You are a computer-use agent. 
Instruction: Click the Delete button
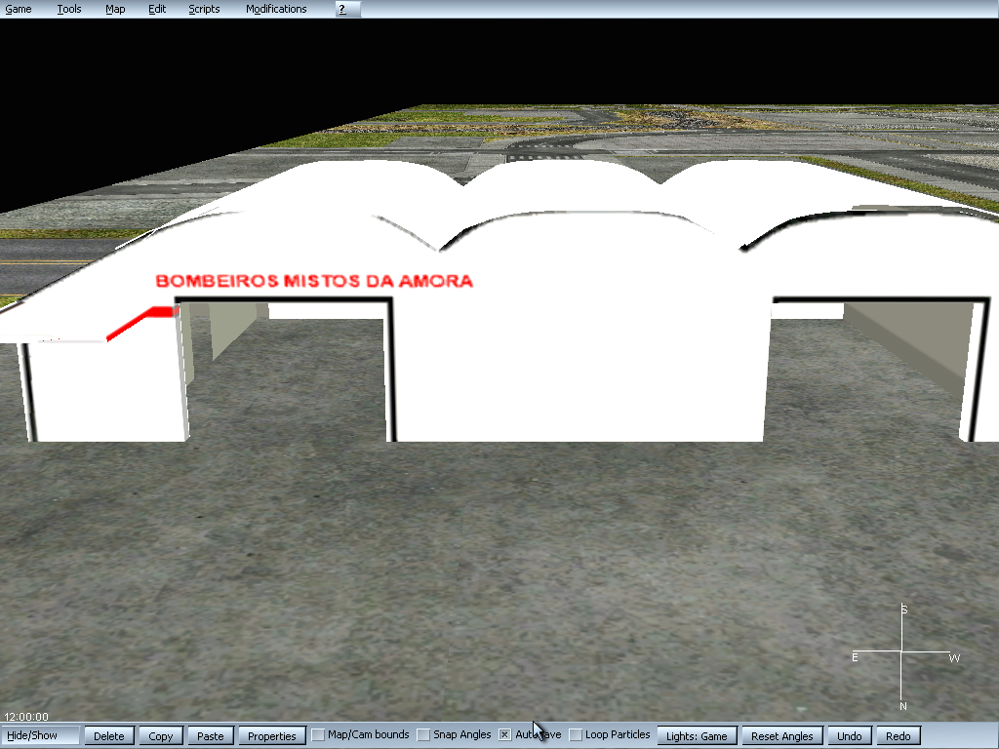pyautogui.click(x=109, y=735)
